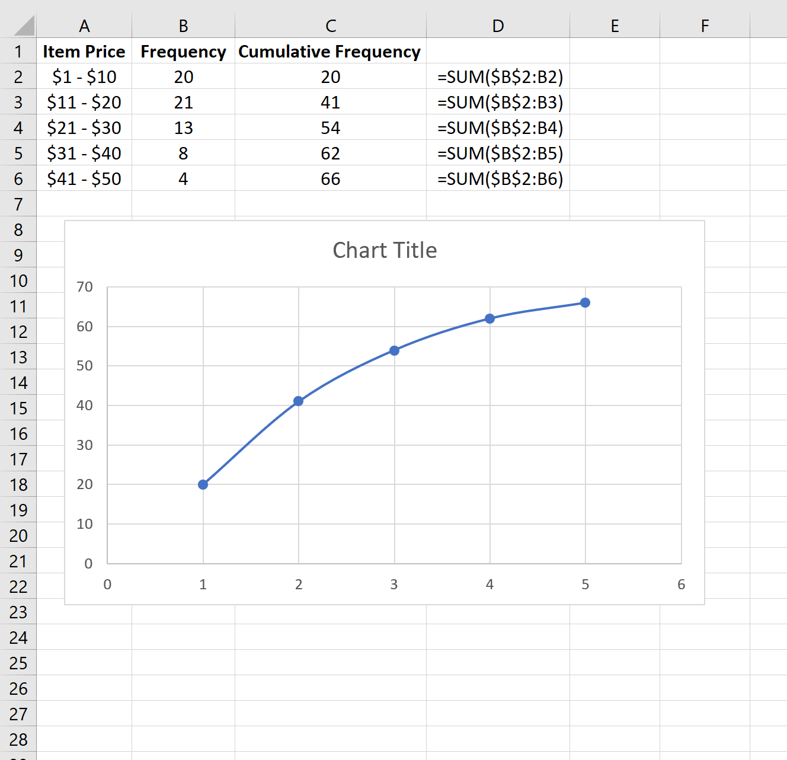This screenshot has height=760, width=787.
Task: Click the chart data point at x=4
Action: (x=490, y=318)
